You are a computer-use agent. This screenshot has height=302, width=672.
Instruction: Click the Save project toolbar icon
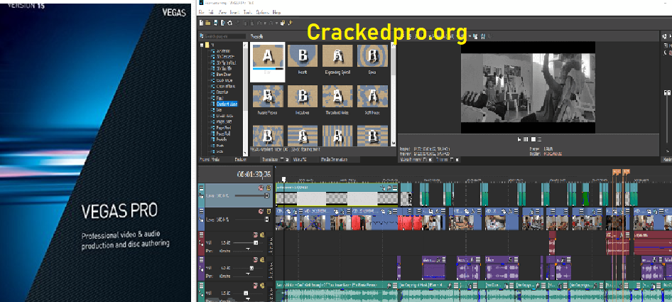tap(215, 23)
